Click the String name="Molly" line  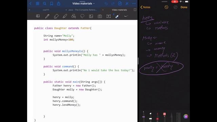click(59, 36)
